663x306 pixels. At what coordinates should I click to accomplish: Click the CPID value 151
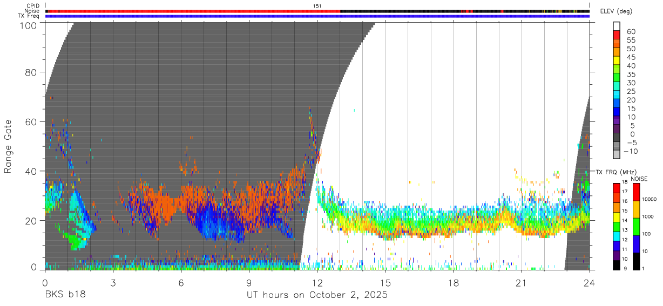tap(317, 6)
